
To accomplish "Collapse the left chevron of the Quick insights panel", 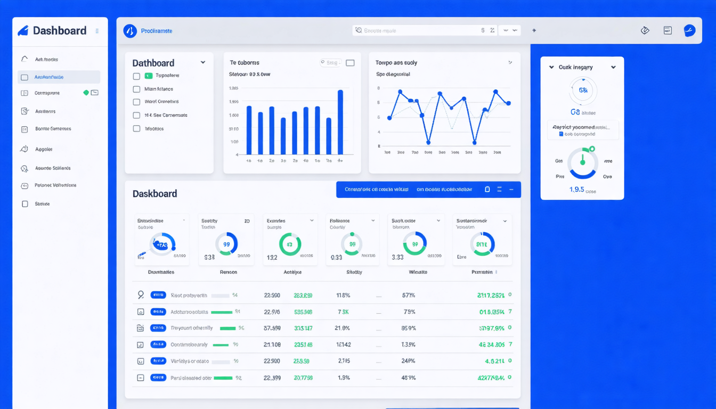I will pos(551,67).
